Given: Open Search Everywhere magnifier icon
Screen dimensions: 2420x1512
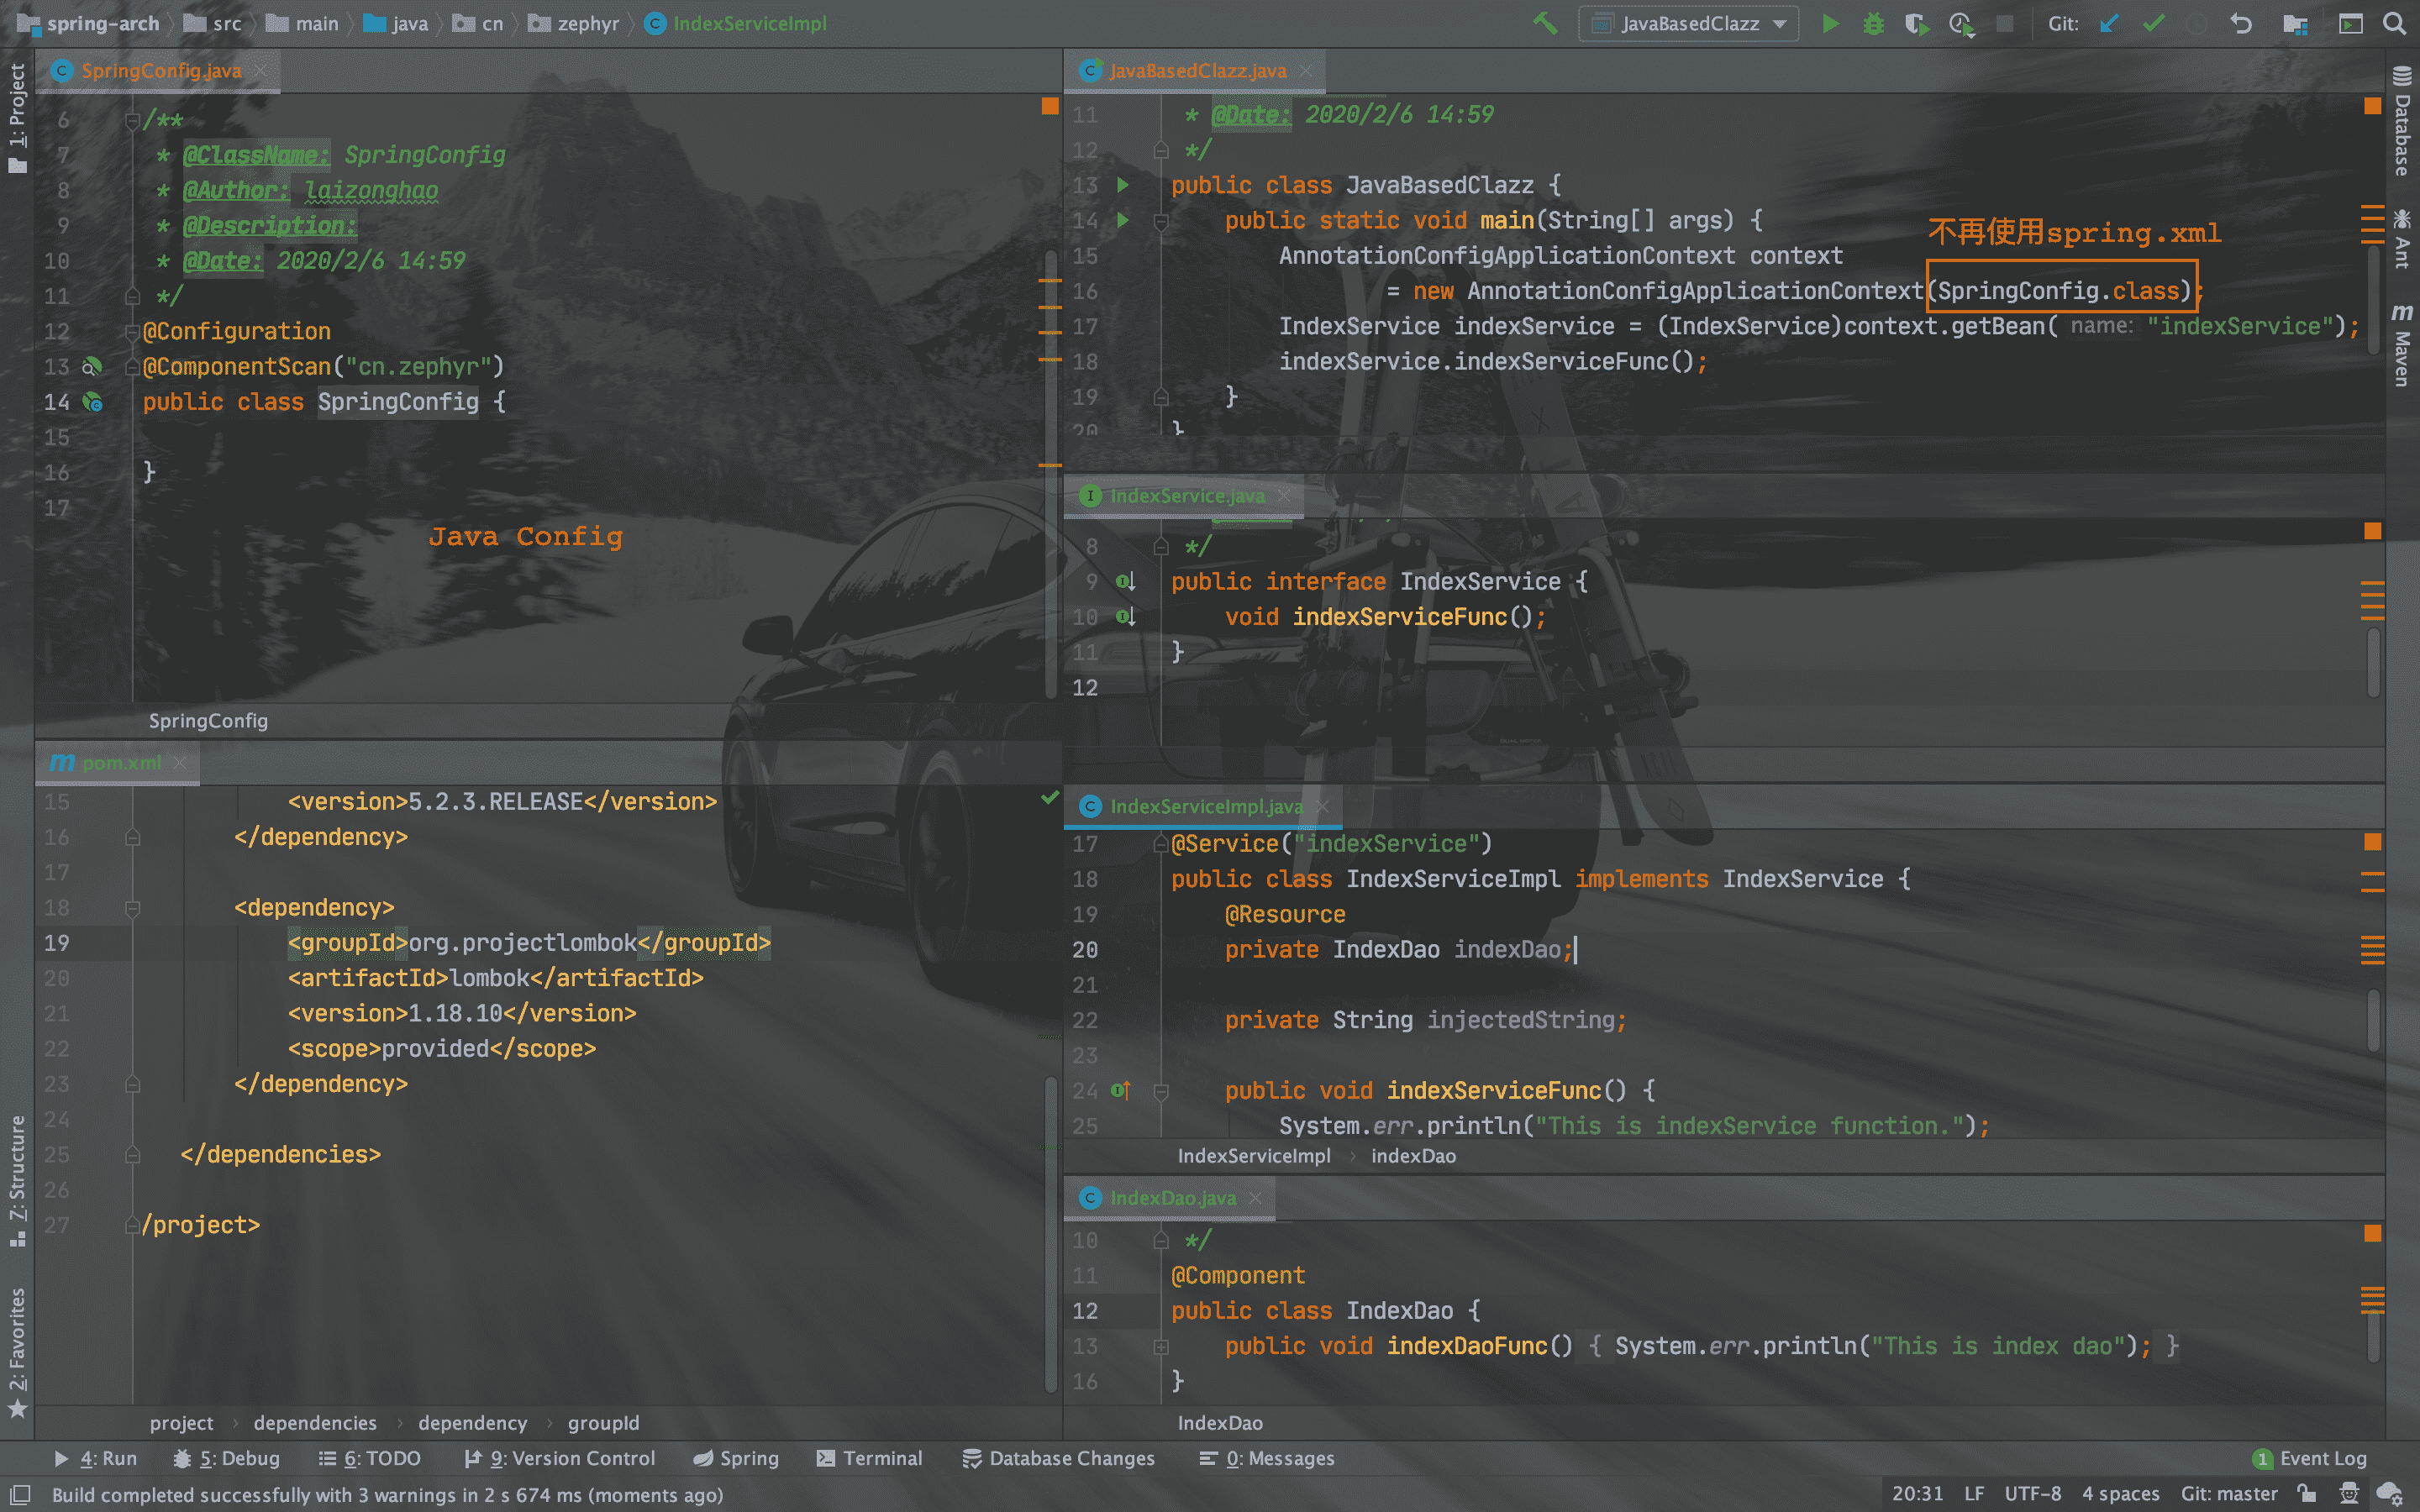Looking at the screenshot, I should [x=2394, y=23].
